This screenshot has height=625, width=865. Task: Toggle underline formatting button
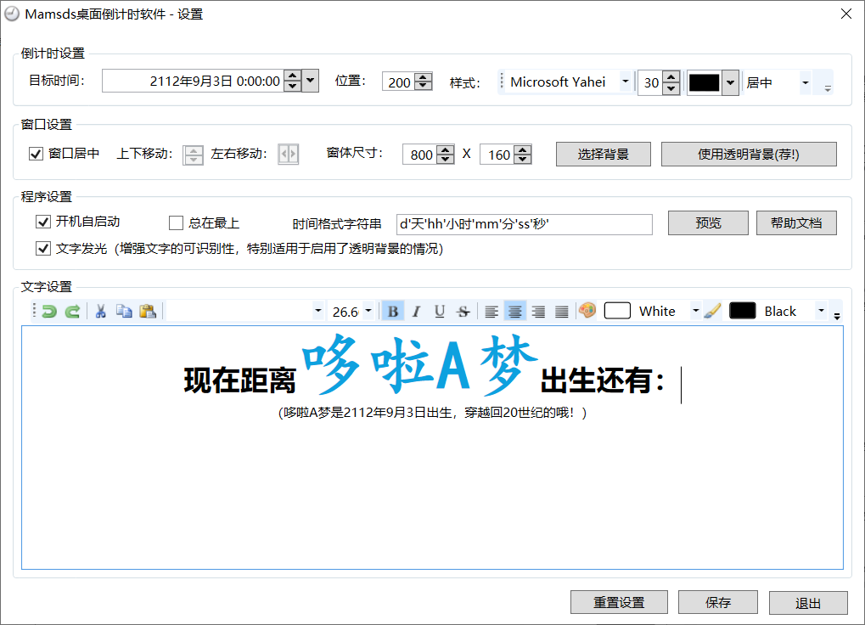coord(440,311)
